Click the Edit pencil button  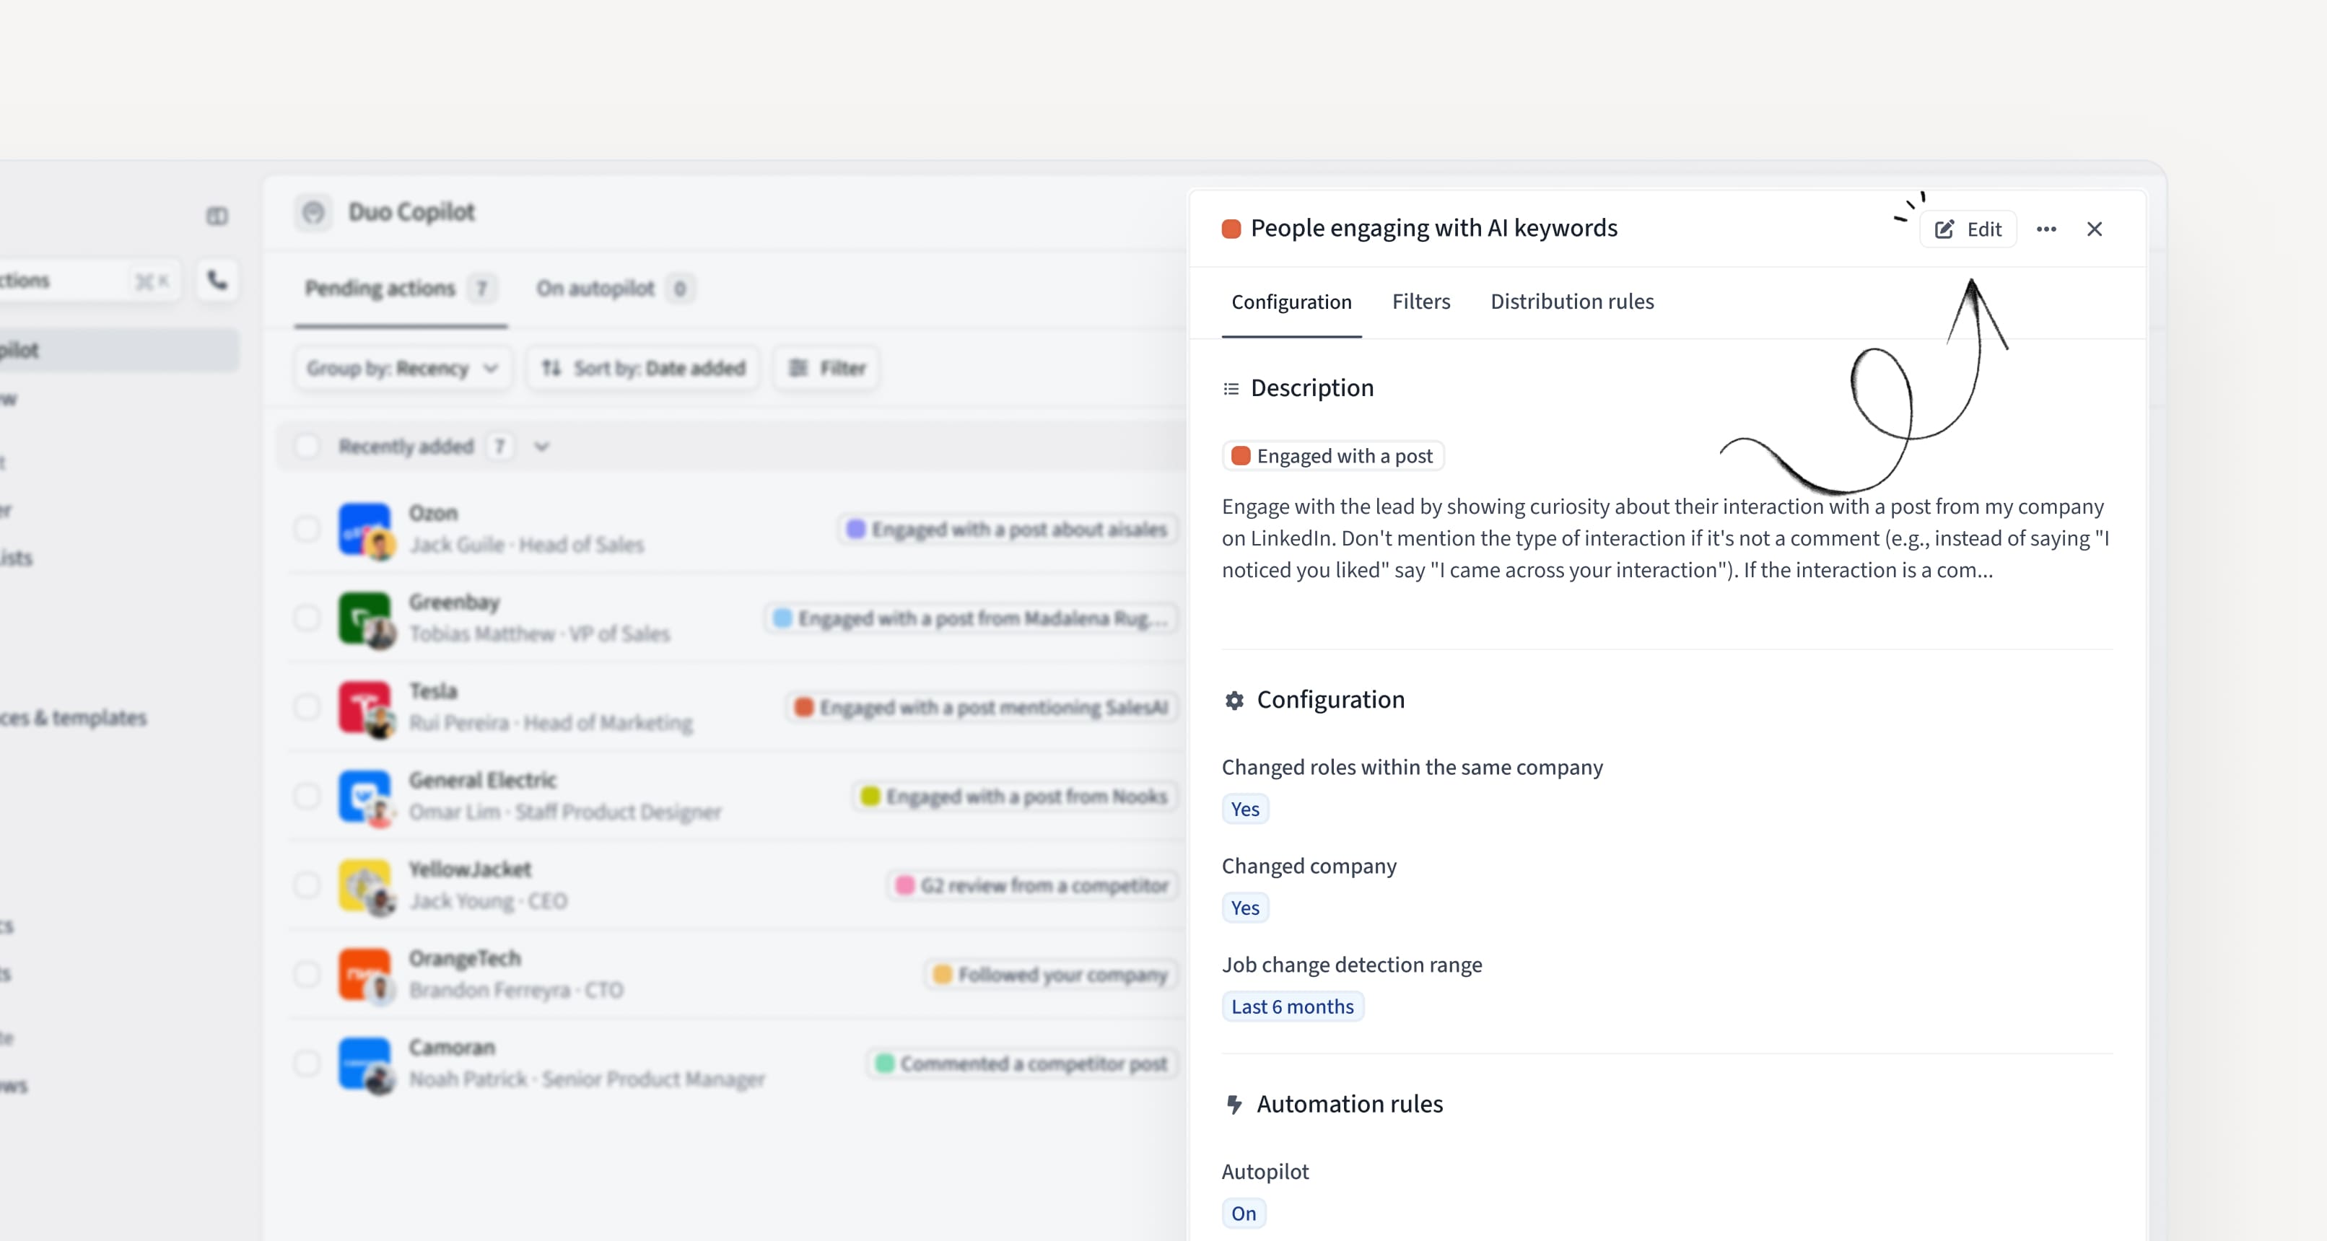click(x=1968, y=229)
